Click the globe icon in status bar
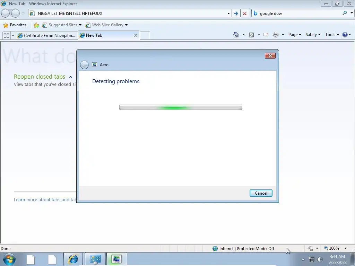The height and width of the screenshot is (266, 355). [x=215, y=249]
